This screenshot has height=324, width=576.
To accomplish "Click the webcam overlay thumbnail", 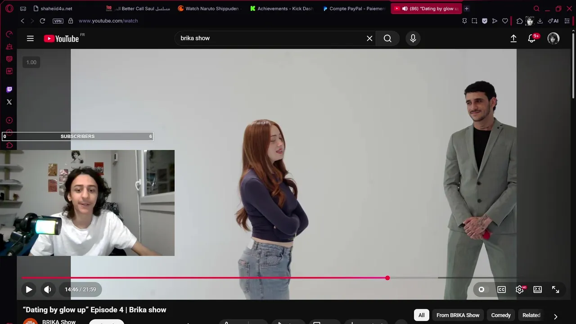I will click(87, 203).
